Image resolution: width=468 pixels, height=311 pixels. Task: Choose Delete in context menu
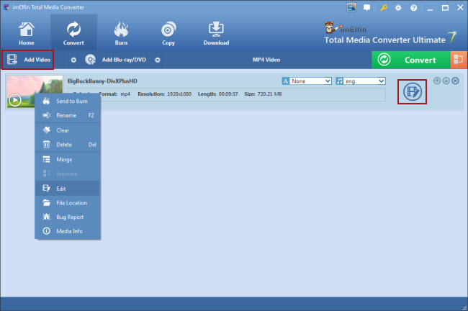[x=68, y=145]
